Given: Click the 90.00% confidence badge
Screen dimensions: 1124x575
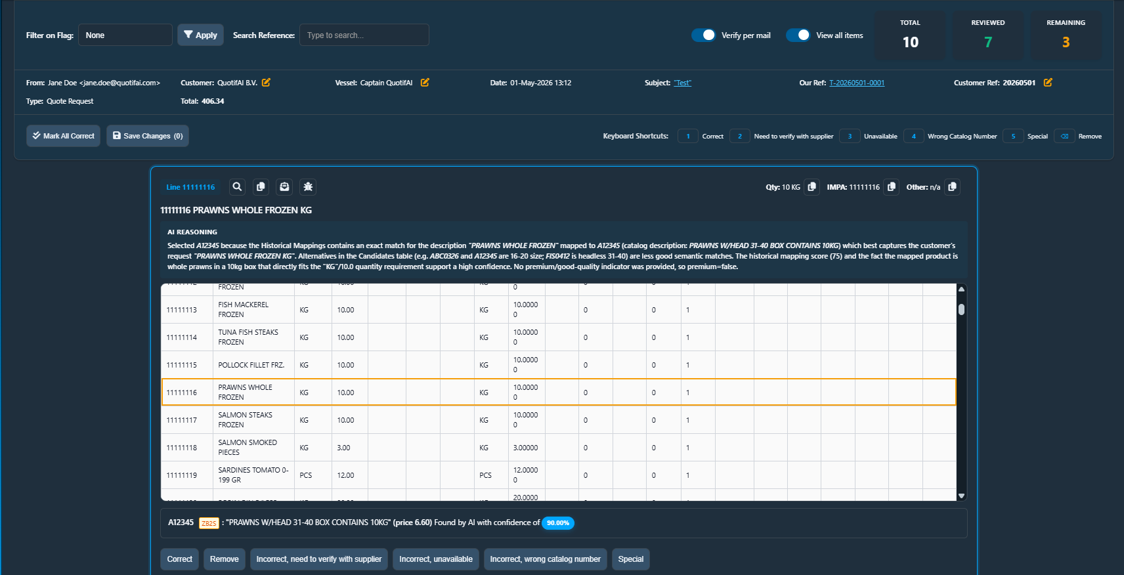Looking at the screenshot, I should [x=558, y=523].
